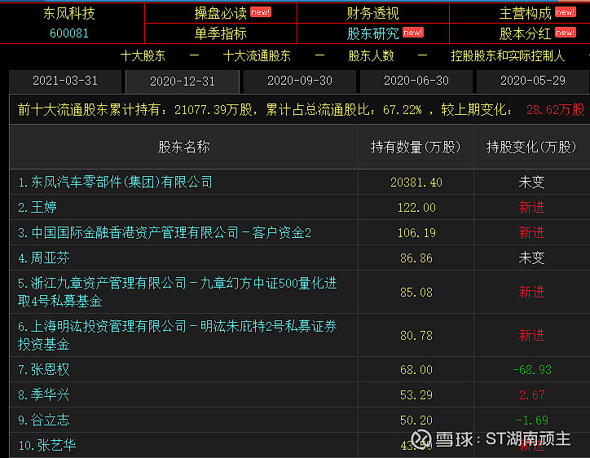Click the change value -1.69
The image size is (590, 458).
pos(531,421)
